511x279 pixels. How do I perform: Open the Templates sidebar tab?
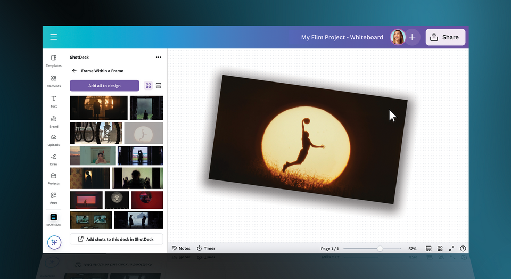(x=53, y=61)
